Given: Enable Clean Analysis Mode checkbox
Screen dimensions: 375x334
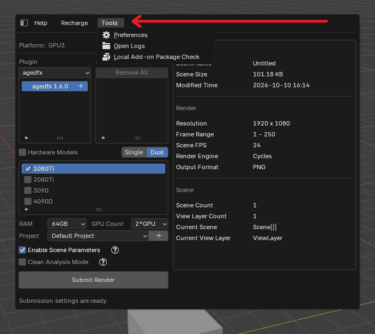Looking at the screenshot, I should [x=22, y=262].
